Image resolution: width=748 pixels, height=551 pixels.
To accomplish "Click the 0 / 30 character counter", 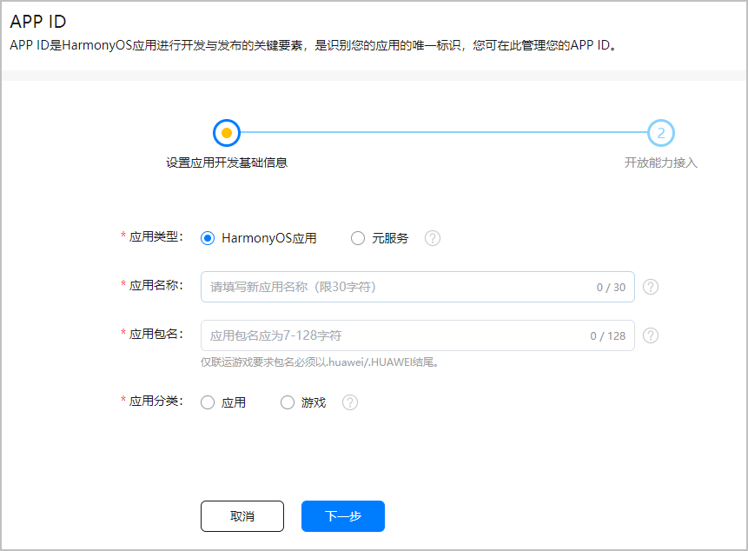I will (611, 287).
